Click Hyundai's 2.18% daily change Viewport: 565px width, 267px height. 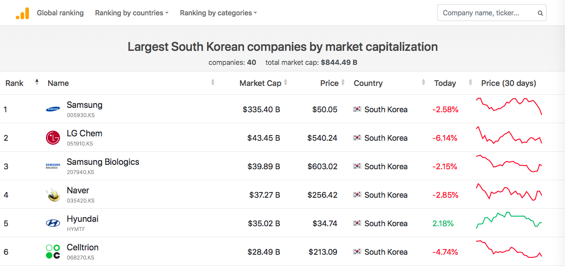[443, 223]
